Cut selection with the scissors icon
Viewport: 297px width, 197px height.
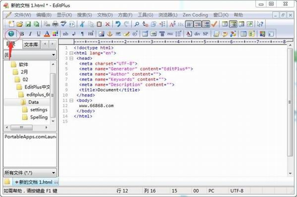tap(82, 24)
